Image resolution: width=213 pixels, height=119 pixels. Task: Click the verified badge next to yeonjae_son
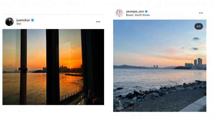pos(146,12)
